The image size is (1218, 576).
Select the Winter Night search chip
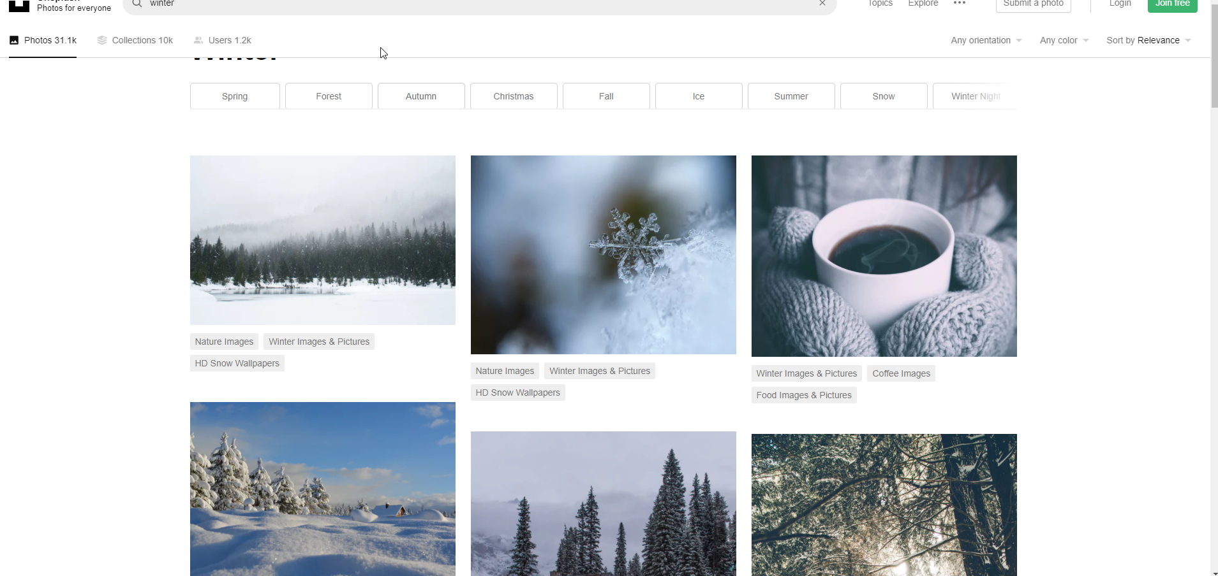pyautogui.click(x=975, y=96)
